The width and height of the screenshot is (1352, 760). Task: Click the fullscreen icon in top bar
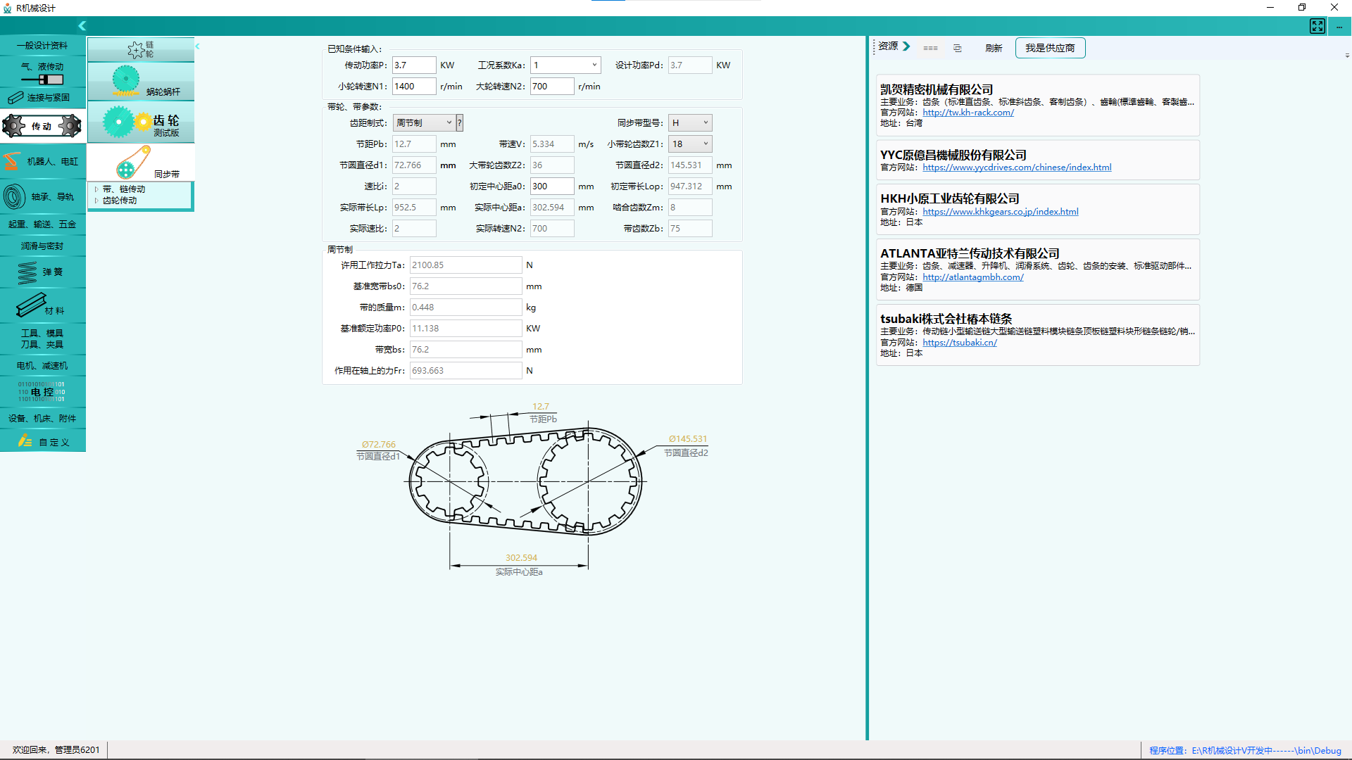pyautogui.click(x=1317, y=26)
